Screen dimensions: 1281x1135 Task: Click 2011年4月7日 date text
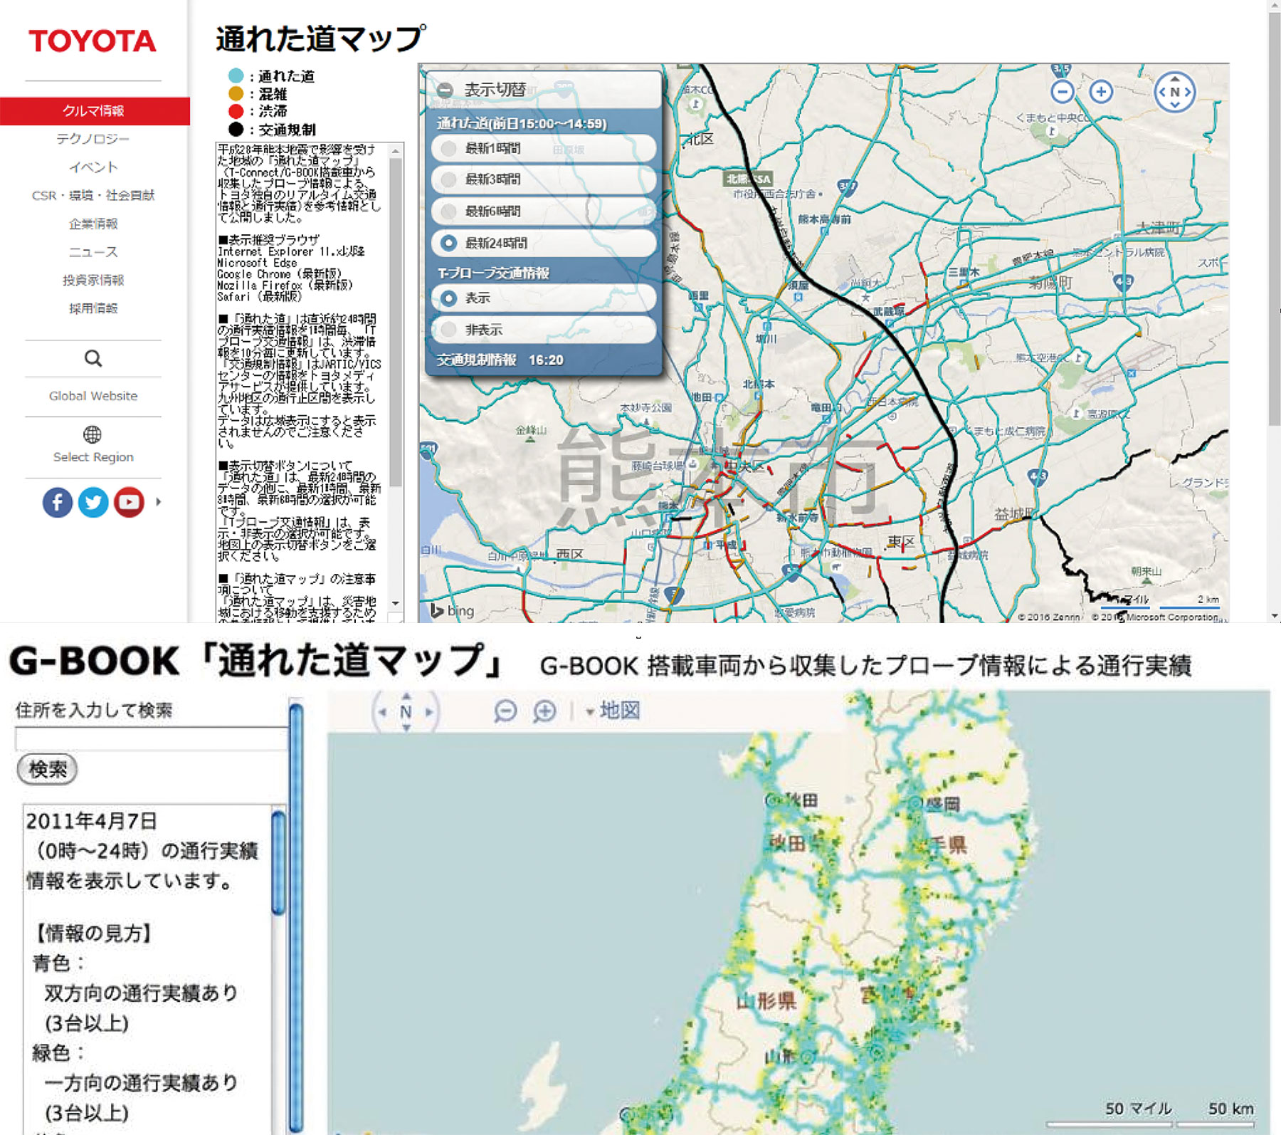pos(91,821)
